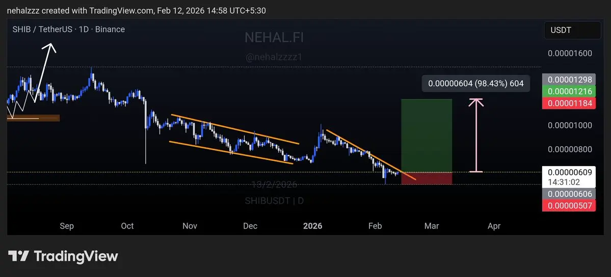Select the 0.00000604 (98.43%) measurement label
The height and width of the screenshot is (277, 611).
[476, 84]
